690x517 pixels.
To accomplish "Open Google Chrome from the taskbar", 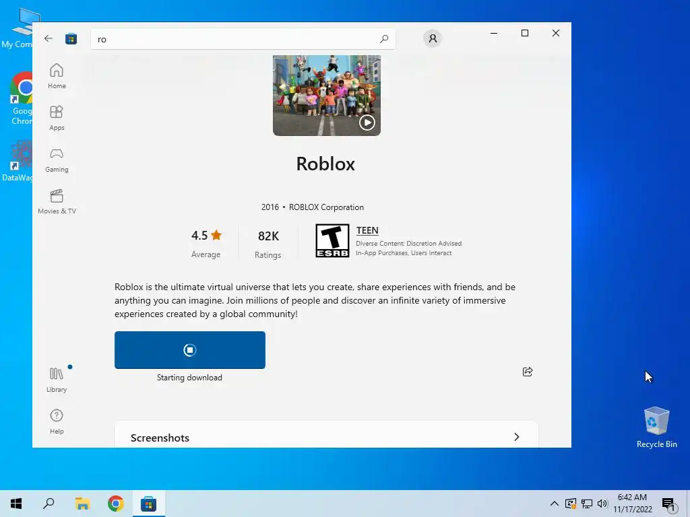I will pyautogui.click(x=116, y=504).
